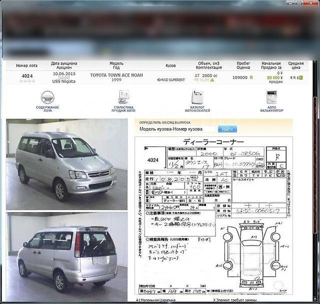Click the green R grade next to mileage

[251, 77]
